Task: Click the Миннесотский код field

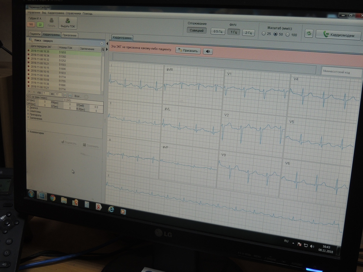Action: (342, 72)
